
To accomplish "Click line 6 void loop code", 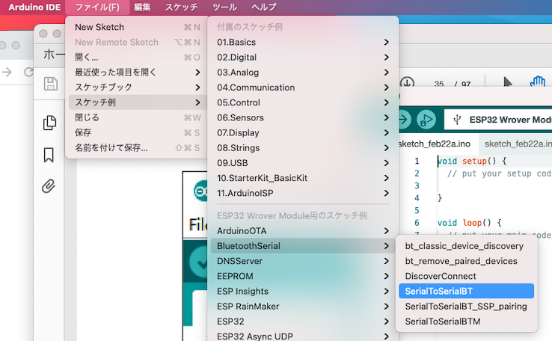I will click(469, 223).
